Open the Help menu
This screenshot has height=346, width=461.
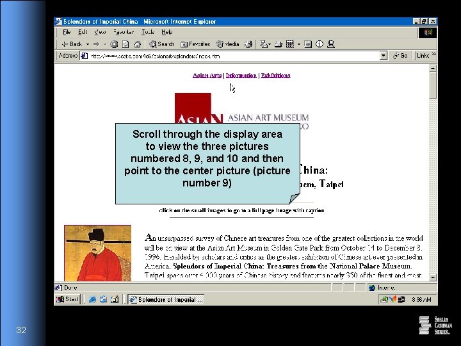coord(166,32)
